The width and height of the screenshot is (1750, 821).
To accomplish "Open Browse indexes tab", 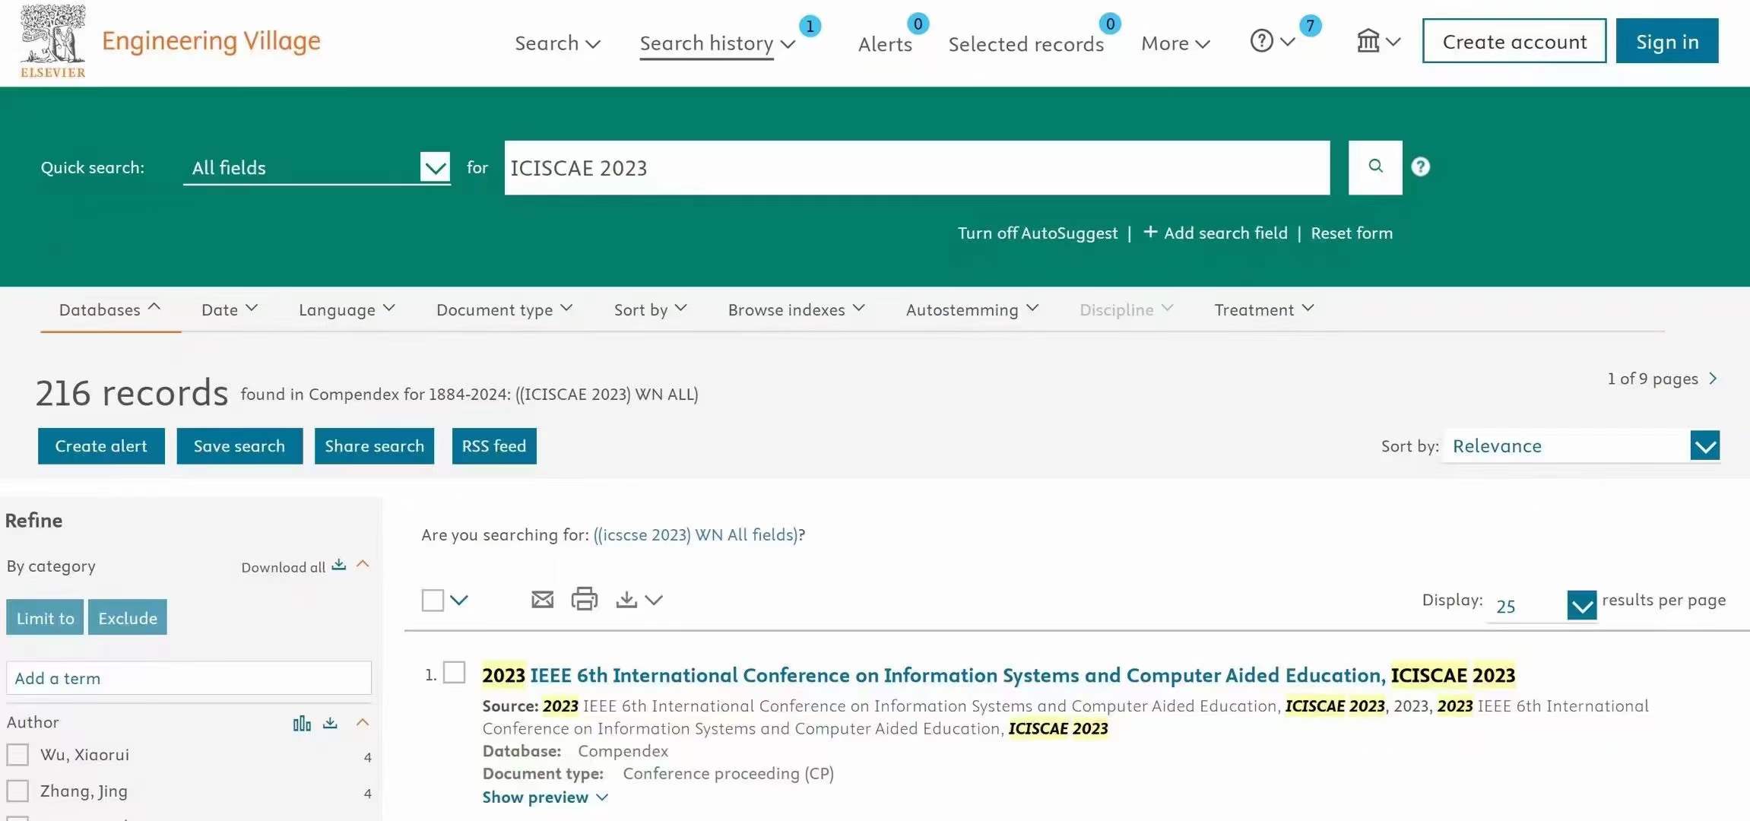I will 796,309.
